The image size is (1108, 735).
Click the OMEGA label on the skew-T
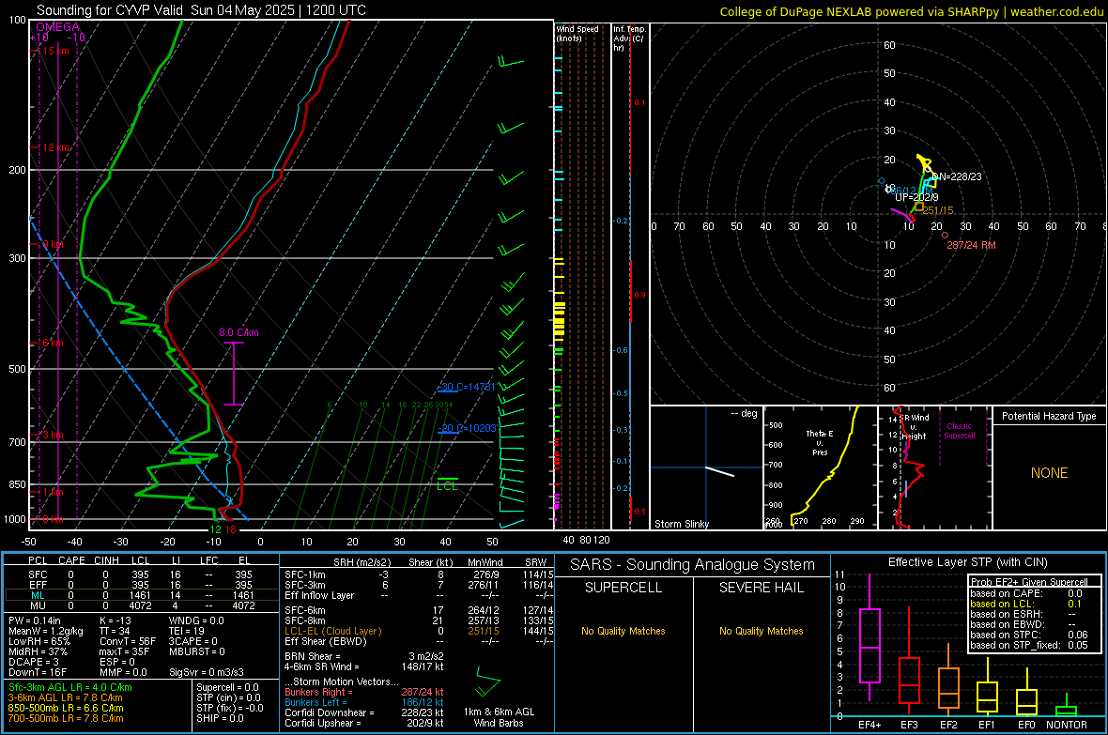click(58, 27)
